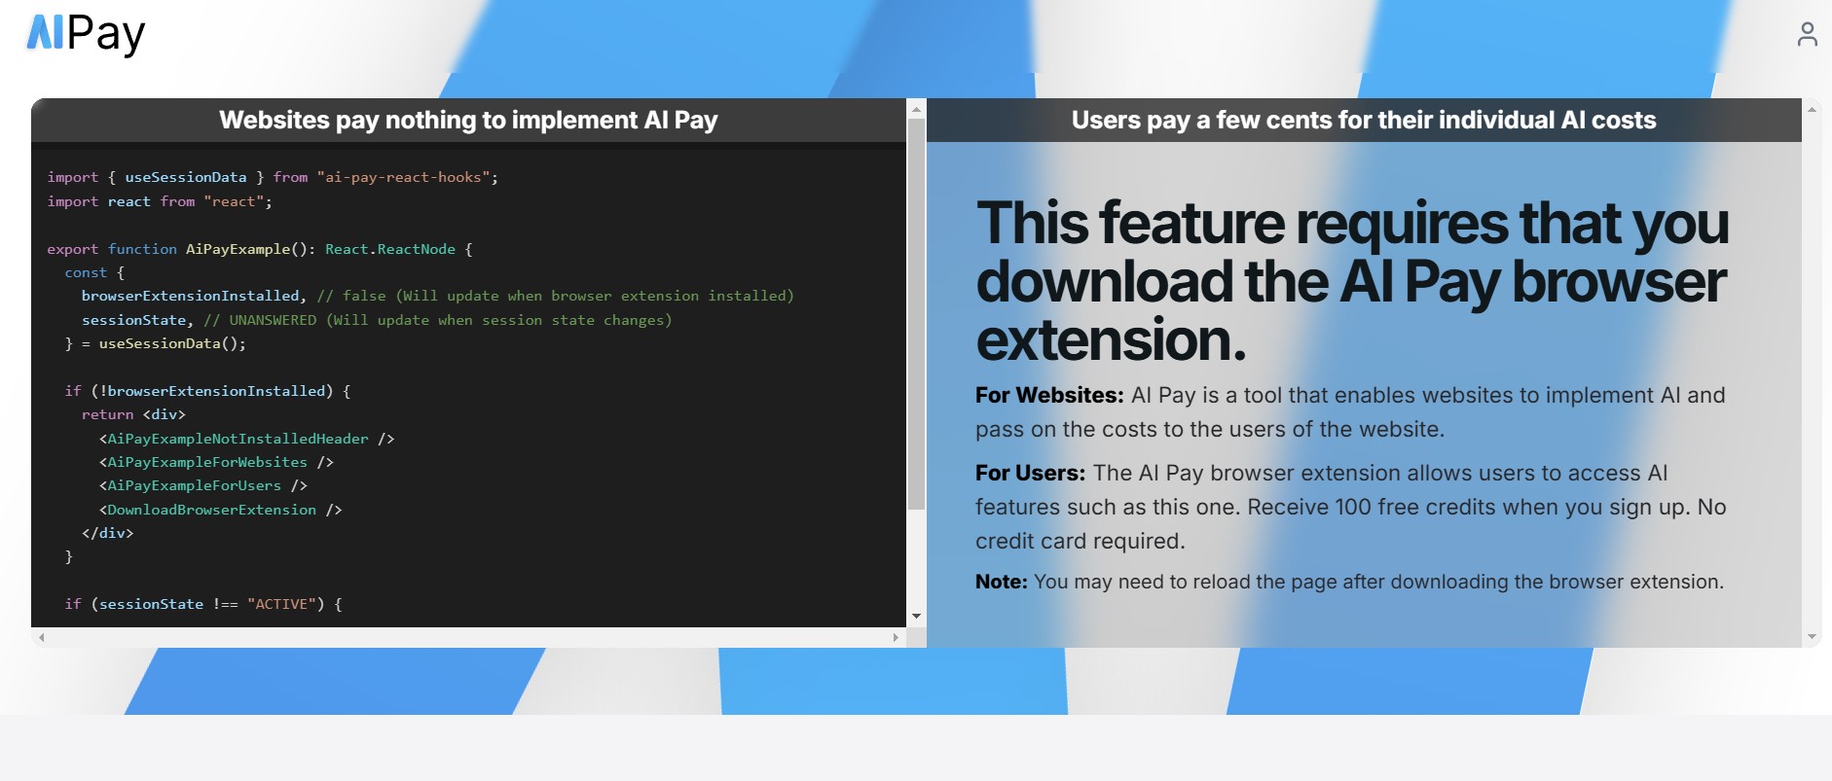Click the '<AiPayExampleNotInstalledHeader />' line
Image resolution: width=1832 pixels, height=781 pixels.
246,439
